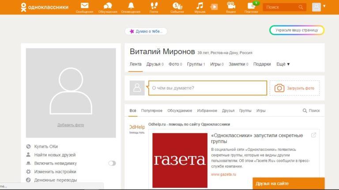Open Сообщения messages envelope icon

(84, 7)
